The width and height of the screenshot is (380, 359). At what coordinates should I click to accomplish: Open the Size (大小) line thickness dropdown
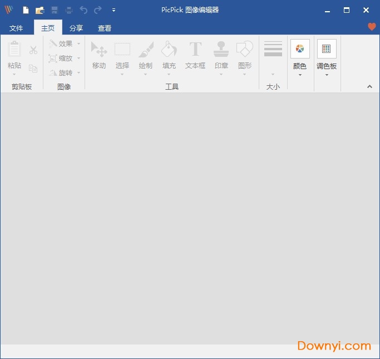273,57
